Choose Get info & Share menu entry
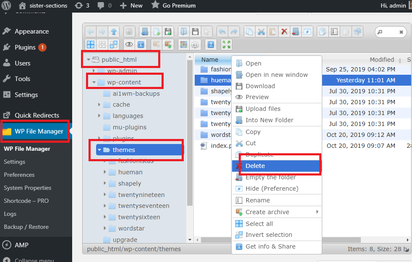 tap(276, 246)
